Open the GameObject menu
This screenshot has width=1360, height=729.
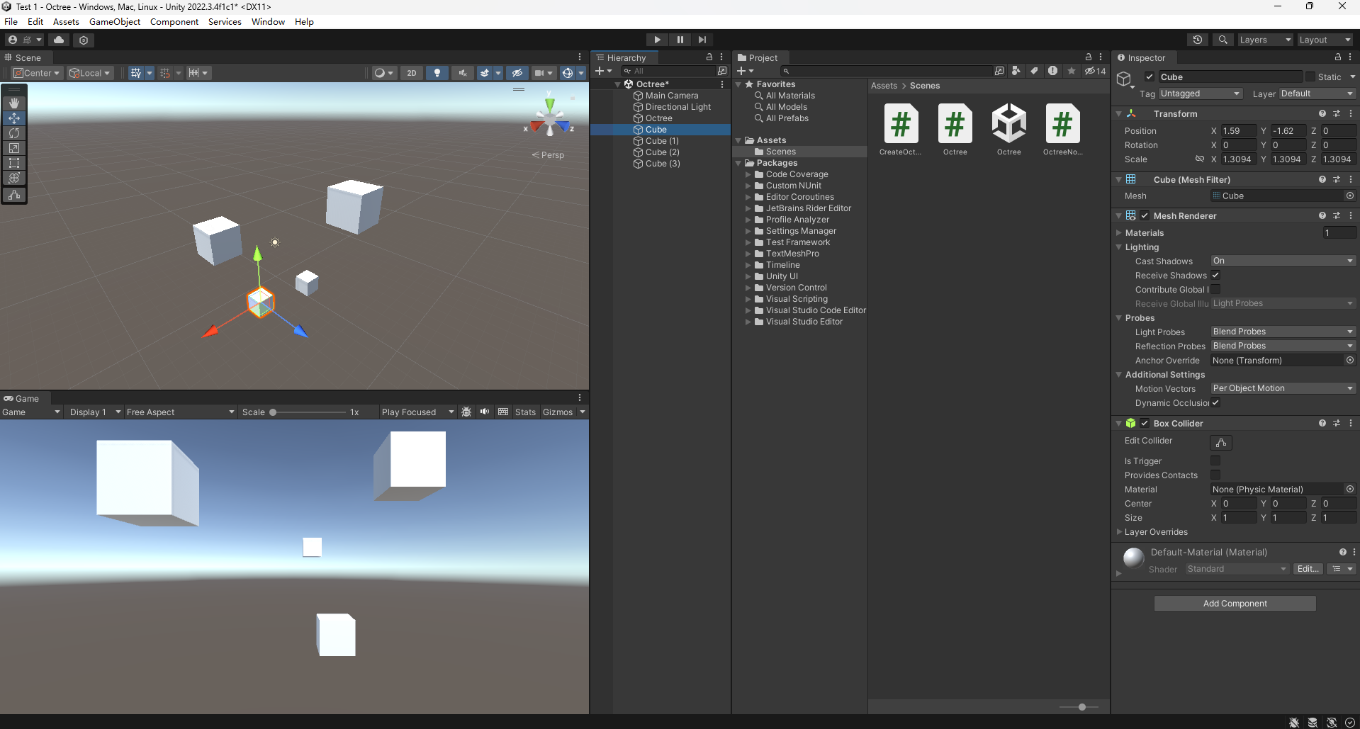pos(115,22)
